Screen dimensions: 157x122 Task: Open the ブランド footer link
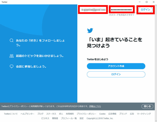point(123,114)
